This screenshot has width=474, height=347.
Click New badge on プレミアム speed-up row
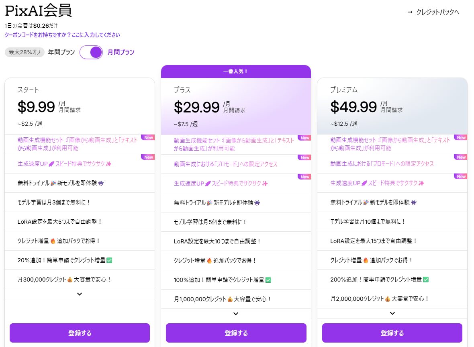(461, 177)
